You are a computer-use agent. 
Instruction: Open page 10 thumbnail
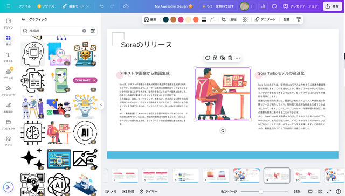pyautogui.click(x=307, y=176)
